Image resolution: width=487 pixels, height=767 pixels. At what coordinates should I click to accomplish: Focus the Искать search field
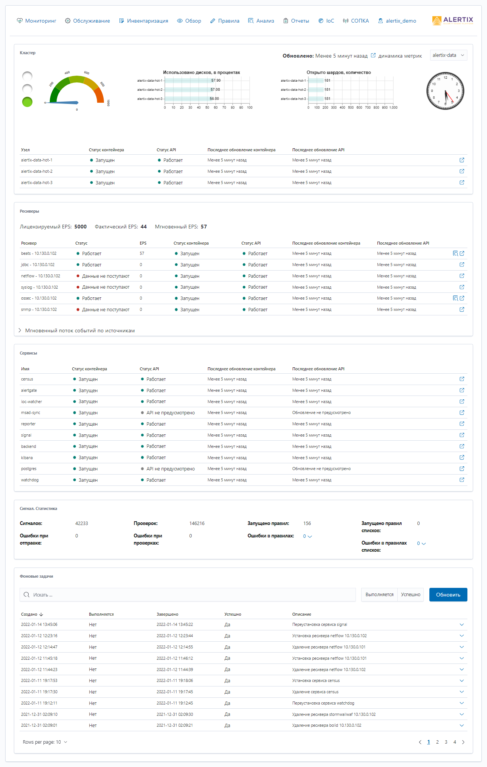coord(188,595)
